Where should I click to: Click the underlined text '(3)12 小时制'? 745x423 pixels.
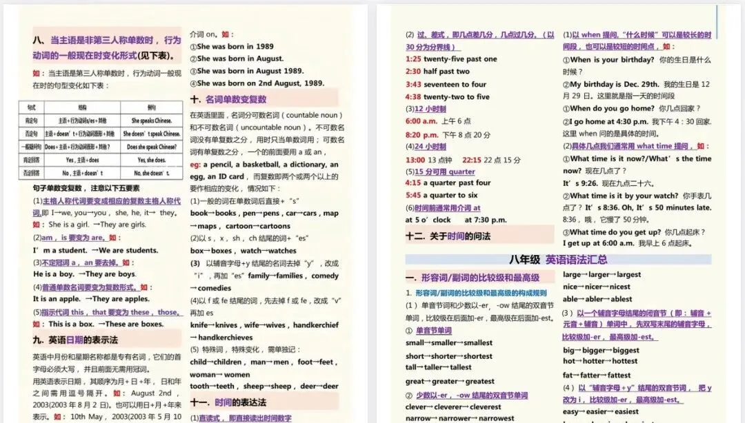(426, 109)
